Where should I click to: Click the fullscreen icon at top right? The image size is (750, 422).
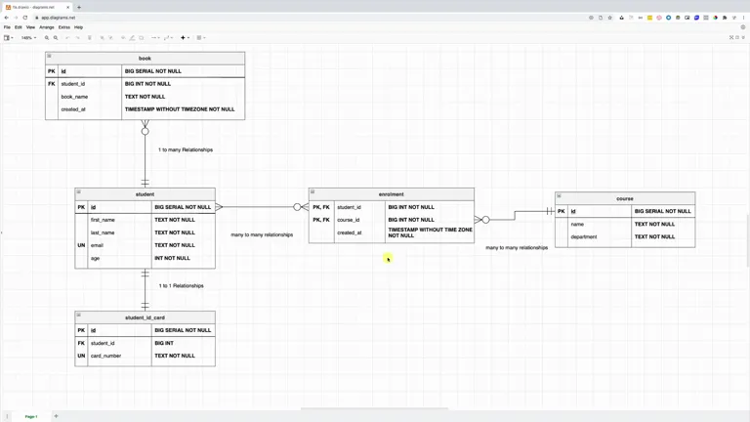click(x=731, y=37)
